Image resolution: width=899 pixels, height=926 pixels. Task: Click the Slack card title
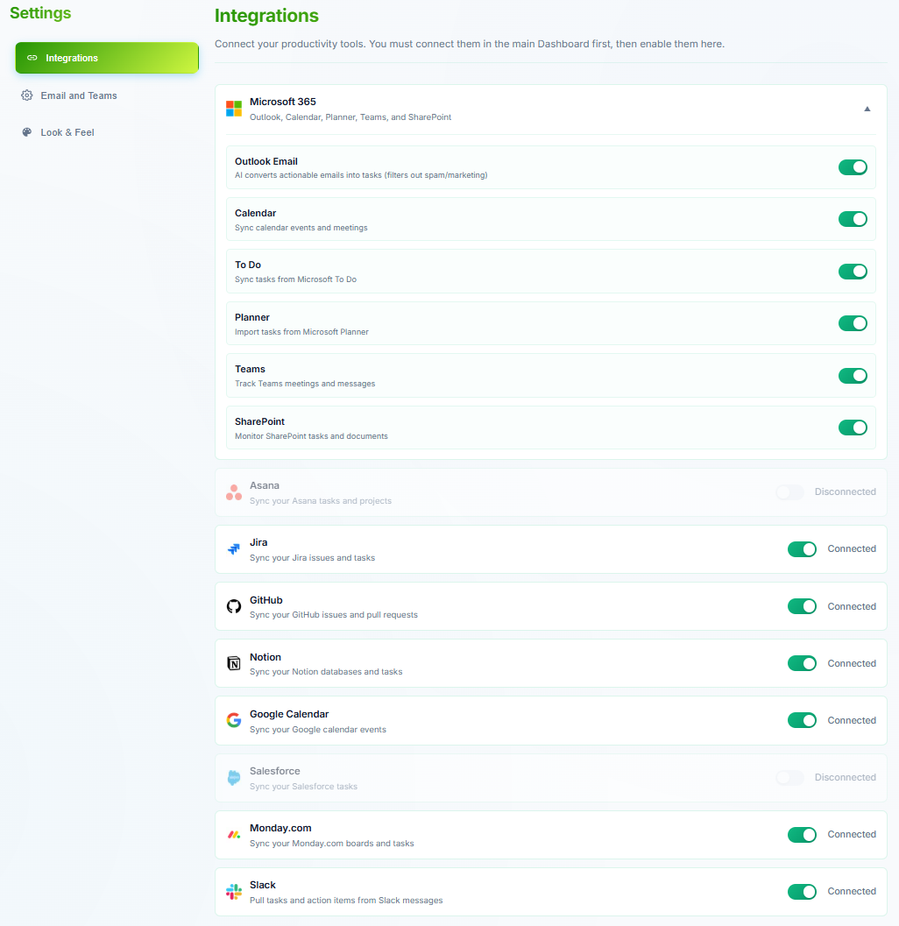263,885
